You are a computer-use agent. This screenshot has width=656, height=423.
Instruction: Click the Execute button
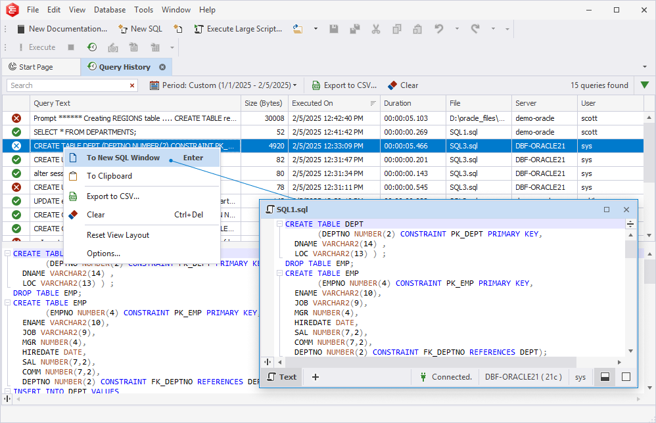click(36, 47)
